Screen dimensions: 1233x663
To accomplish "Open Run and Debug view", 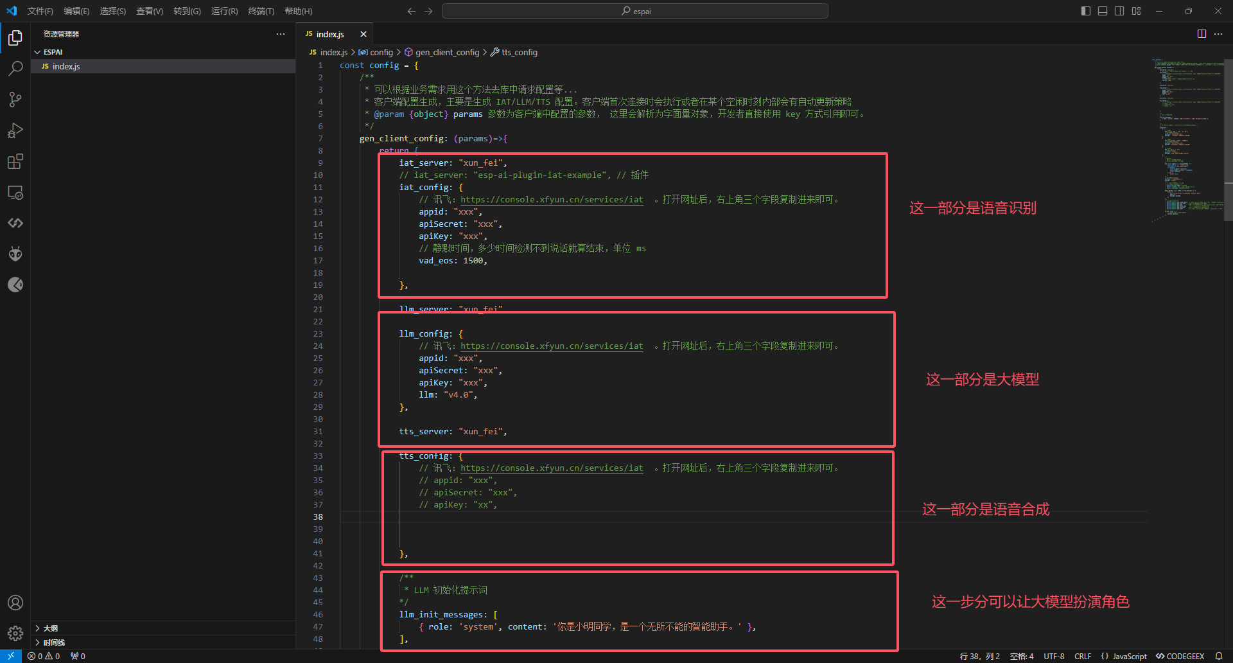I will click(x=15, y=130).
